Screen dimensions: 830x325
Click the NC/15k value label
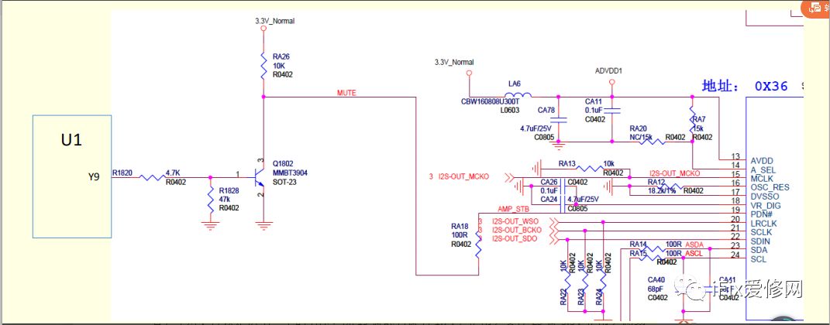click(x=642, y=137)
